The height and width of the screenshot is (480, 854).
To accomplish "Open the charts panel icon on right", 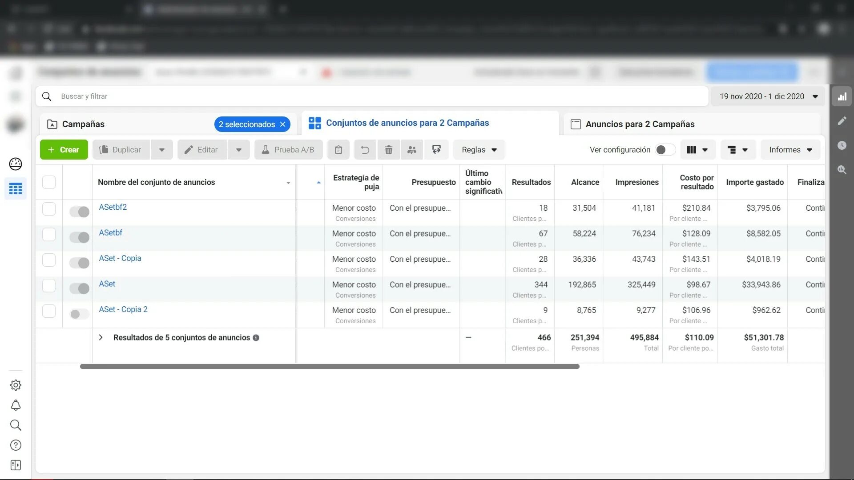I will [842, 96].
